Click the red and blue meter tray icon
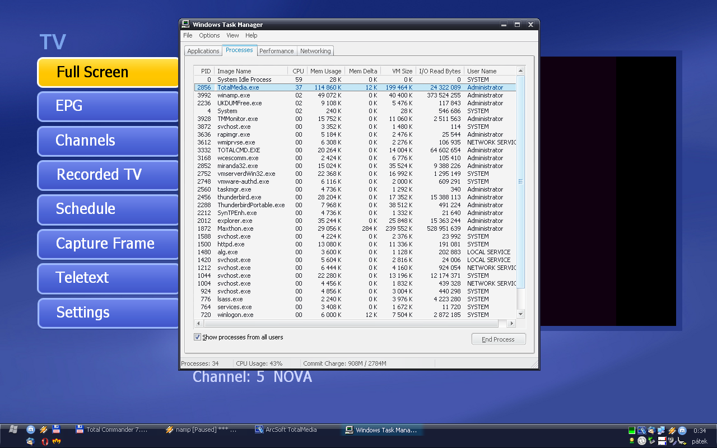The height and width of the screenshot is (448, 717). point(662,441)
